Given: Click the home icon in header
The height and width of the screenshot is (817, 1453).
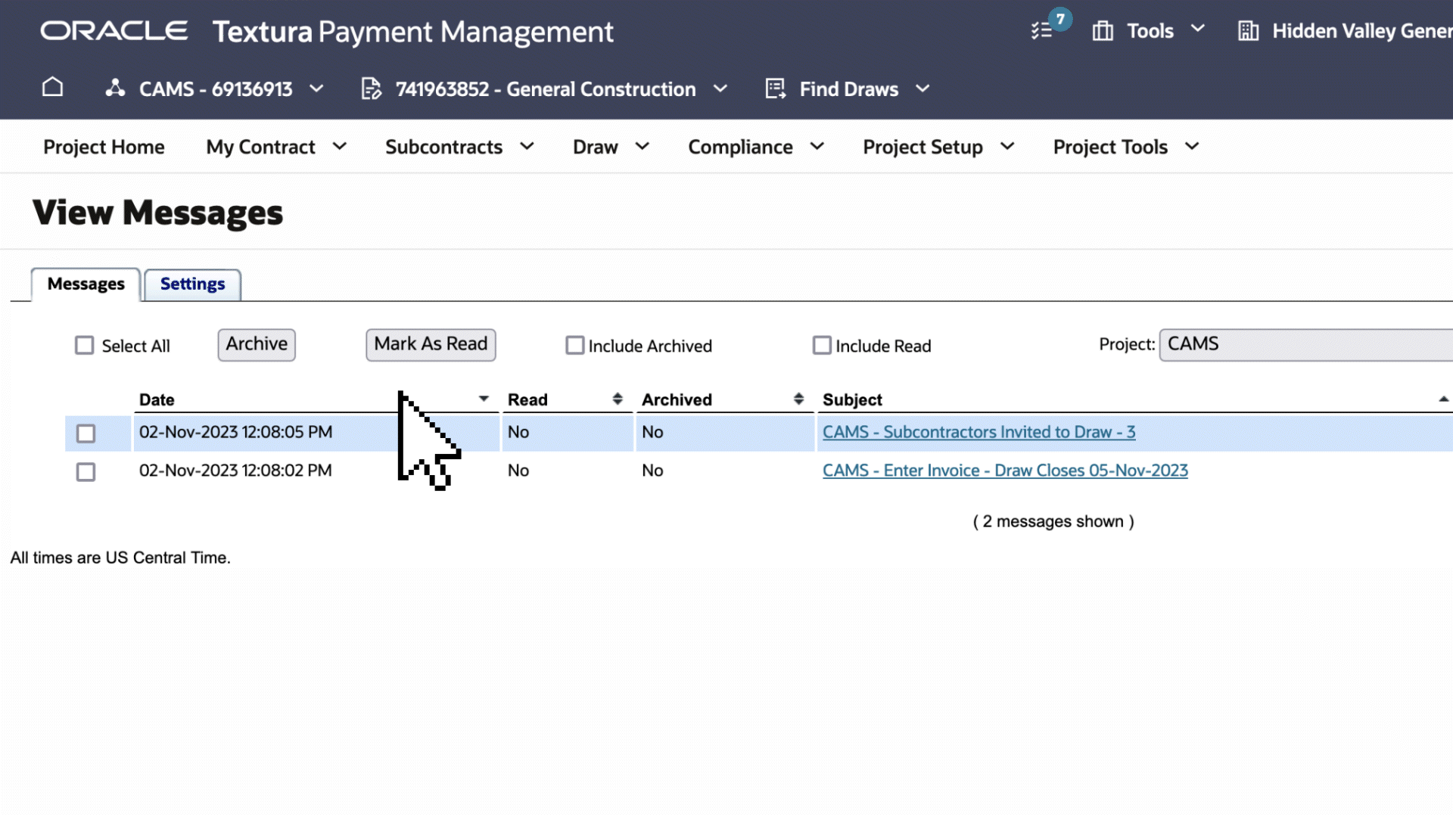Looking at the screenshot, I should (52, 88).
